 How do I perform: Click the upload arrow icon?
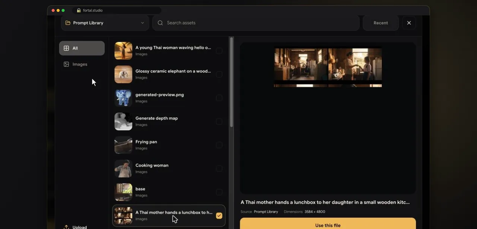tap(66, 227)
